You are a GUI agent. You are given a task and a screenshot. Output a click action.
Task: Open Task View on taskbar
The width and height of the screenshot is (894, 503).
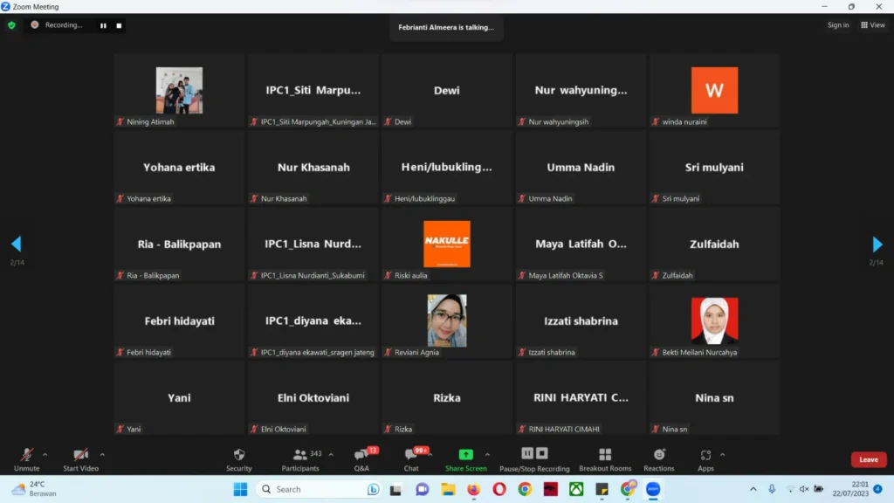(x=395, y=489)
